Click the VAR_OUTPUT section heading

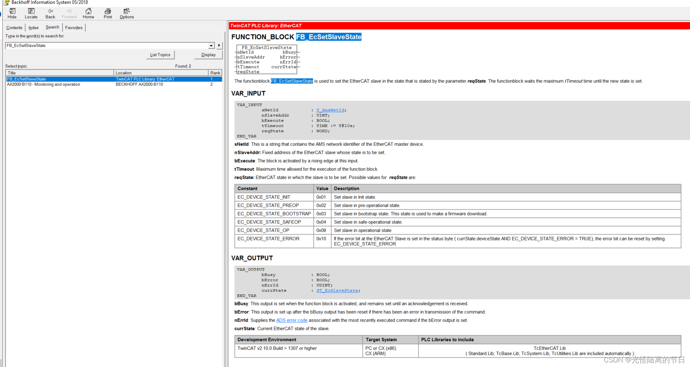click(x=252, y=258)
